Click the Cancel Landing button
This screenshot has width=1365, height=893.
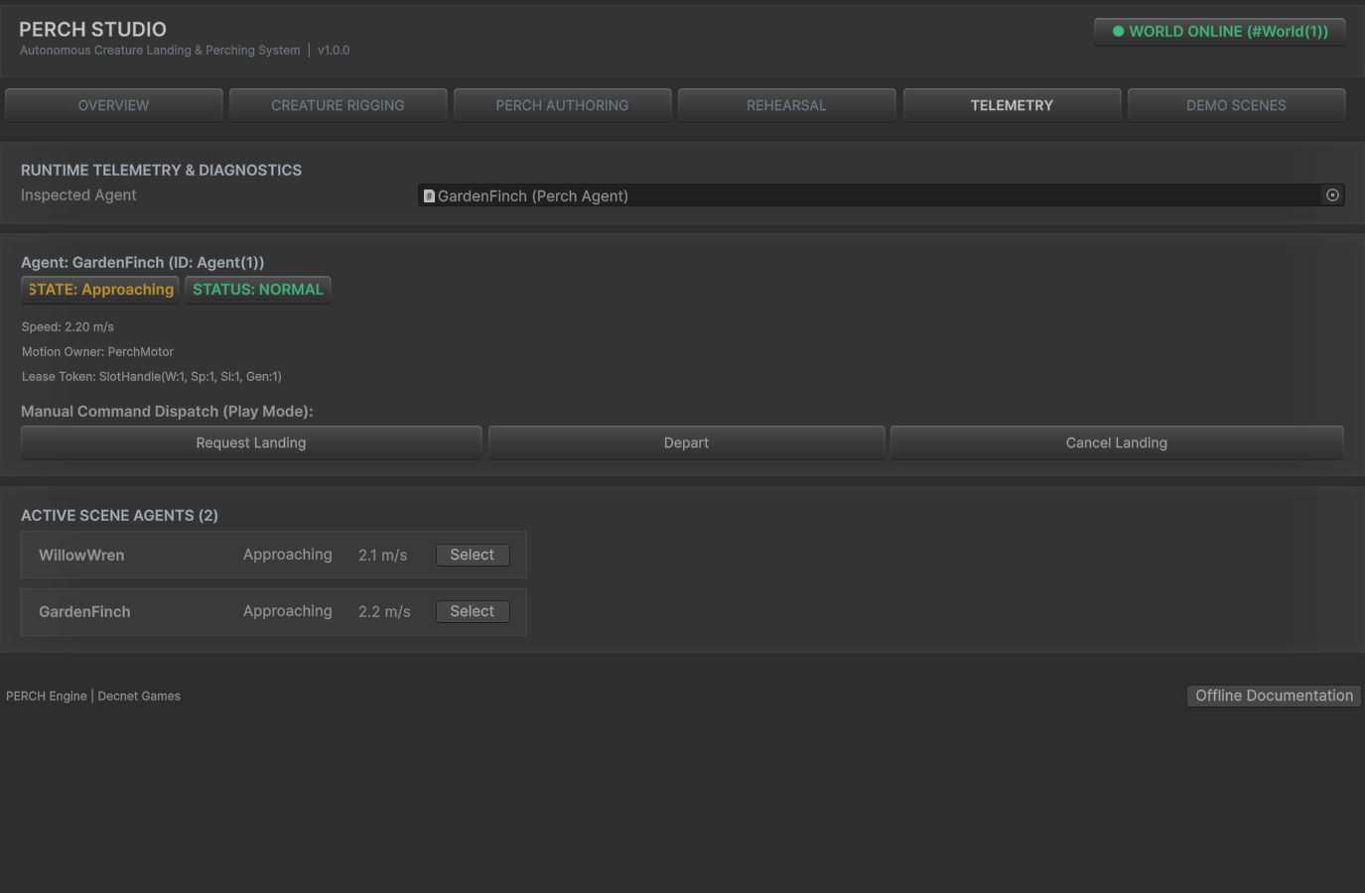coord(1117,443)
